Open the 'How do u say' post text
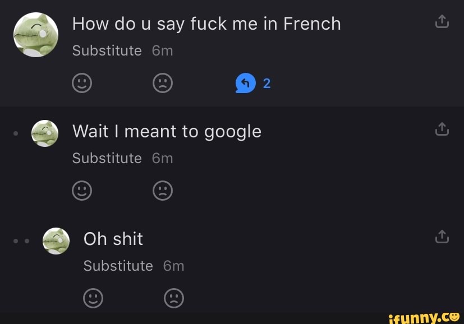This screenshot has height=324, width=464. tap(206, 24)
